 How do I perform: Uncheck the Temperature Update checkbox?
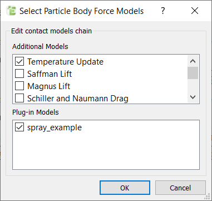click(19, 62)
